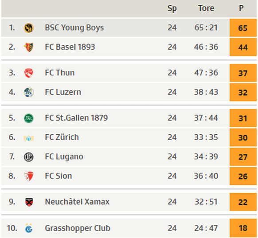This screenshot has width=258, height=238.
Task: Click the FC Basel 1893 crest icon
Action: [29, 47]
